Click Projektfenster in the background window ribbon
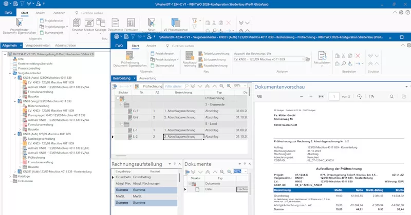The image size is (411, 215). point(51,20)
